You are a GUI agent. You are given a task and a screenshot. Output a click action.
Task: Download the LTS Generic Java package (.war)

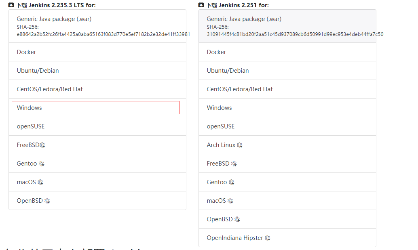coord(97,26)
